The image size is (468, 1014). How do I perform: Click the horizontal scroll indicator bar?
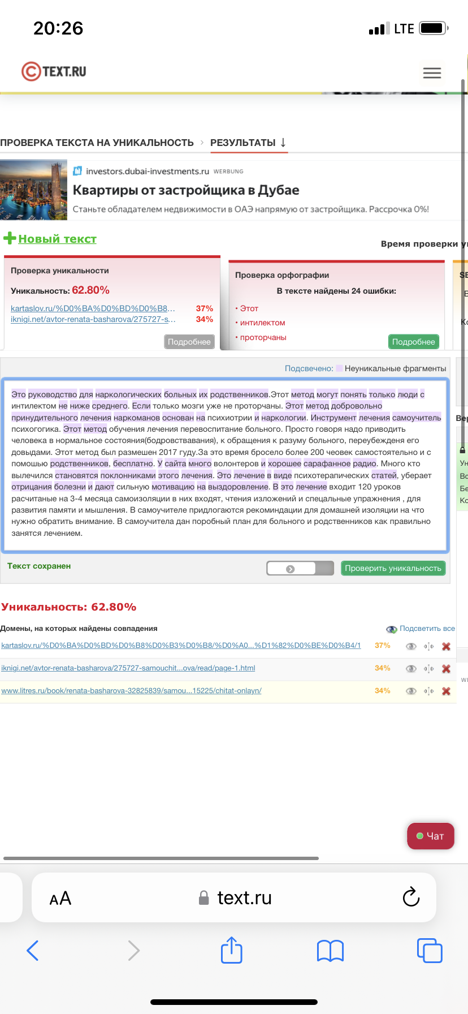click(x=161, y=858)
